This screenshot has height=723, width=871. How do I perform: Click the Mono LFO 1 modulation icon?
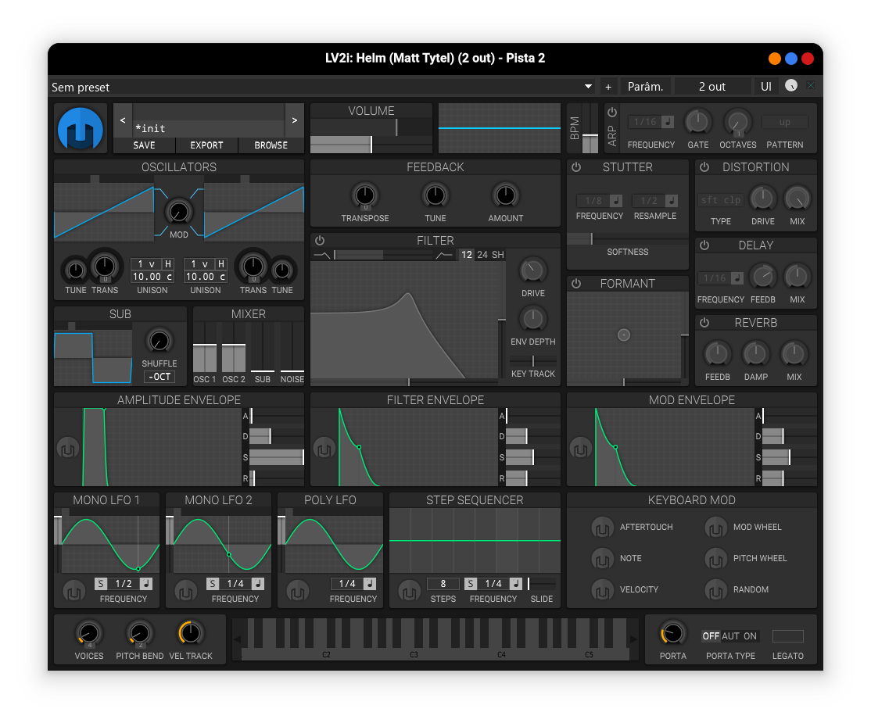coord(73,590)
